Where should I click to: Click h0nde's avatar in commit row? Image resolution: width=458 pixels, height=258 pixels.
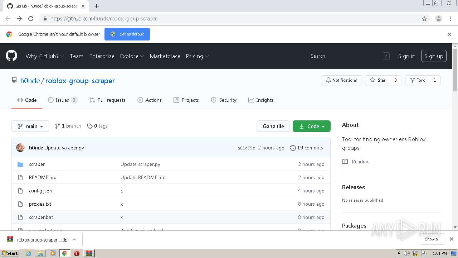(20, 148)
